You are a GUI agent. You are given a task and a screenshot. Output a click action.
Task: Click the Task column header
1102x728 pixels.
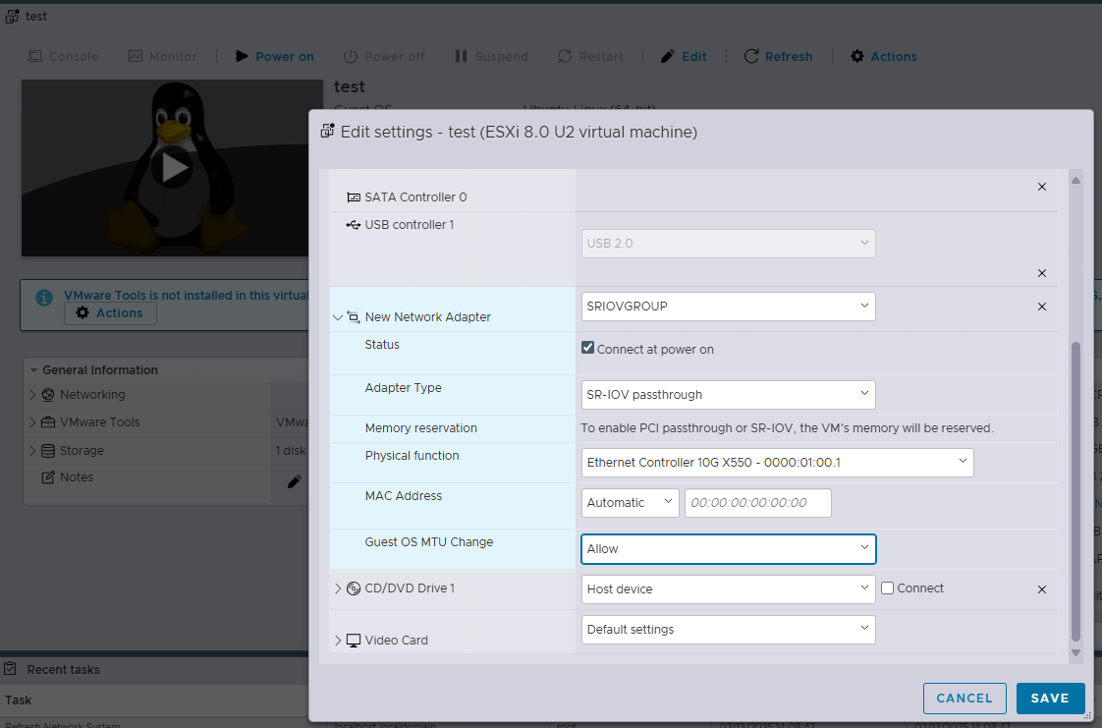(19, 700)
